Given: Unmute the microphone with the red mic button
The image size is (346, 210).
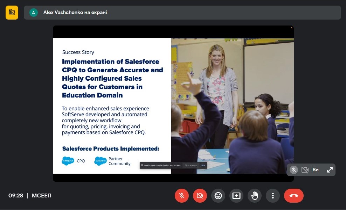Looking at the screenshot, I should 182,195.
